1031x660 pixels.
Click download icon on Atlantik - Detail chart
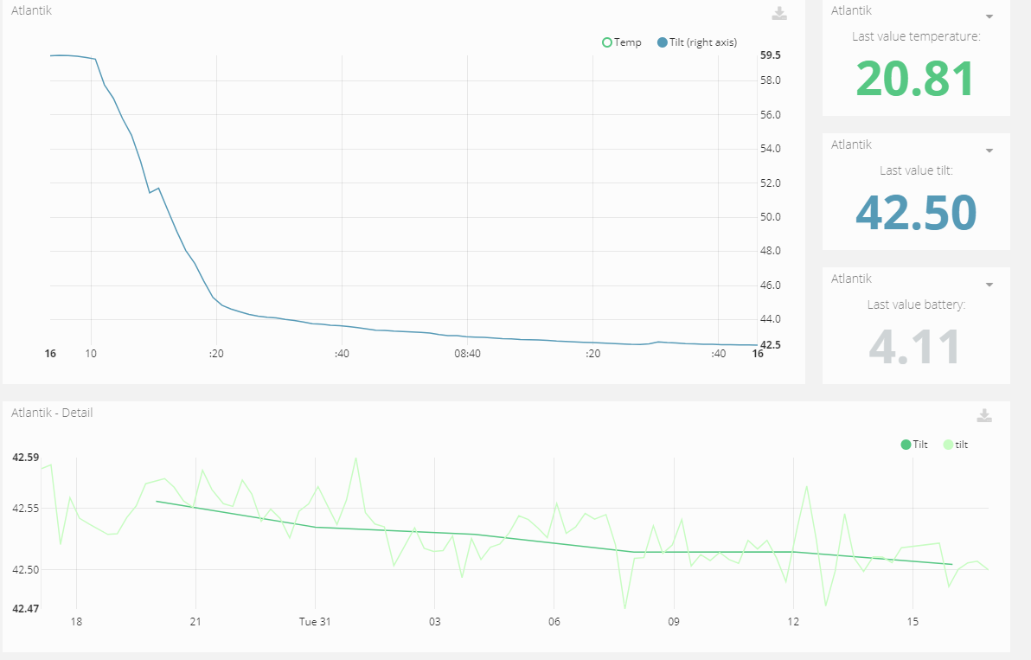[984, 415]
